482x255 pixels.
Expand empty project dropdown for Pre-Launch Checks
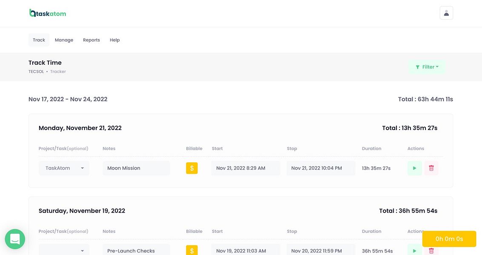(64, 250)
